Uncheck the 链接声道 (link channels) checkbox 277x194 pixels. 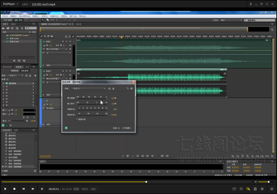tap(77, 119)
